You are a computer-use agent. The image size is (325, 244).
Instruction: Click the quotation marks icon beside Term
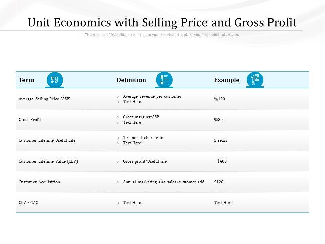[55, 80]
